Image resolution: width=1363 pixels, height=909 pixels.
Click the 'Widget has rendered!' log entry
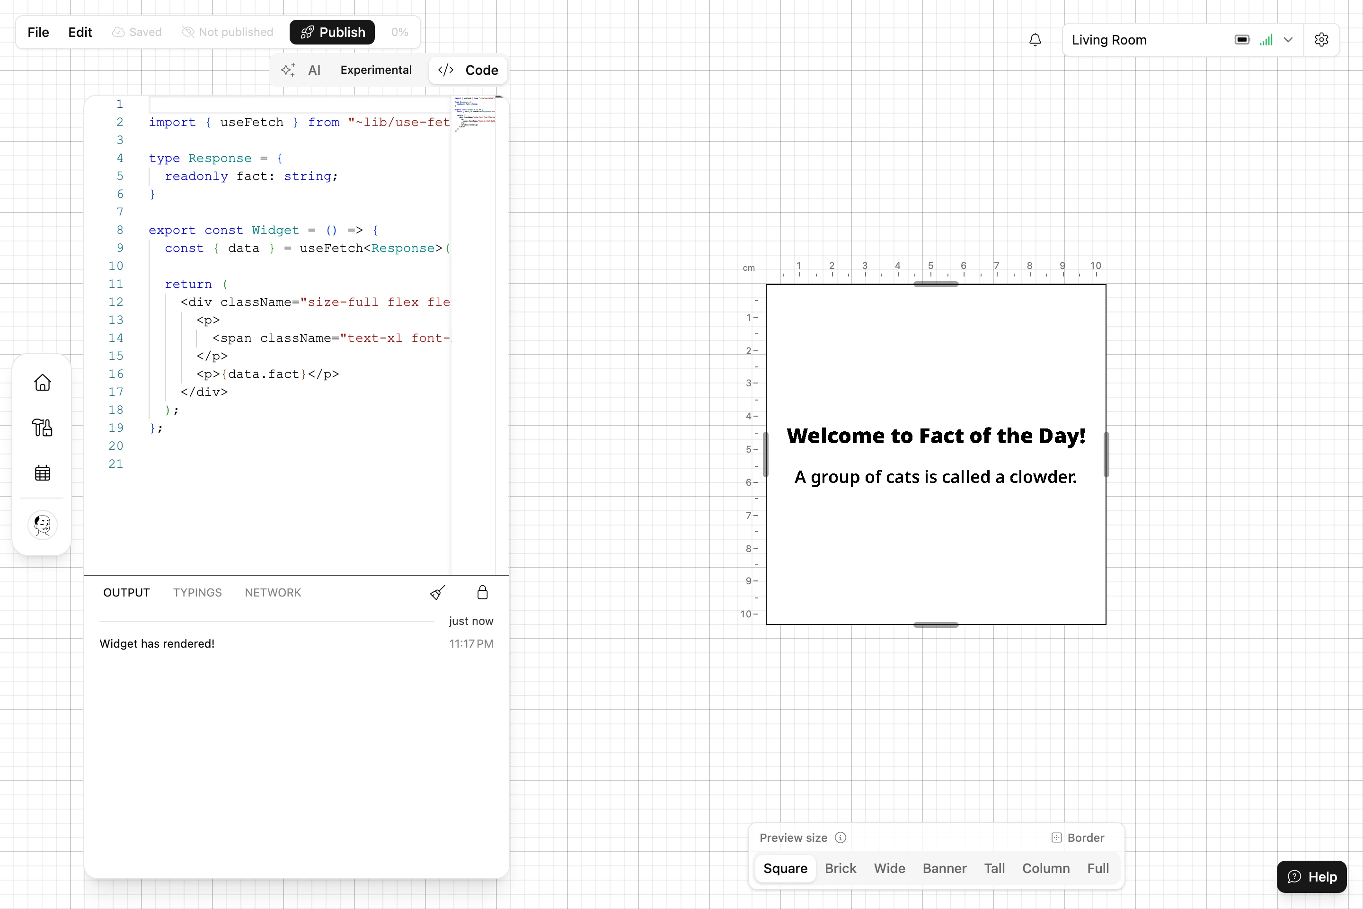point(157,643)
